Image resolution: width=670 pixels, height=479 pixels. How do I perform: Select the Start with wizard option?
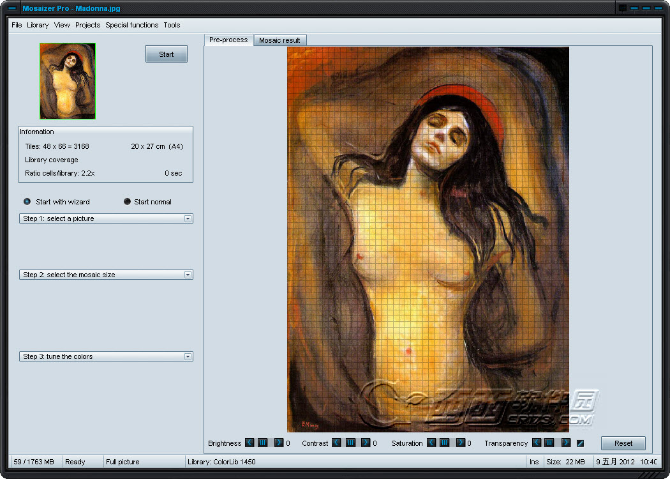coord(27,202)
